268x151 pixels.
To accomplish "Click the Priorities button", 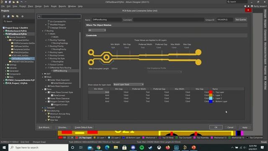I will (63, 128).
